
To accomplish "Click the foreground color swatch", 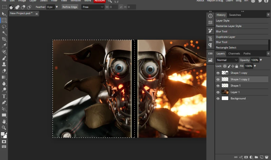I will (x=3, y=134).
